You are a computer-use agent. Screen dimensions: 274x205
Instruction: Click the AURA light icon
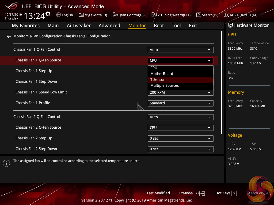(226, 15)
